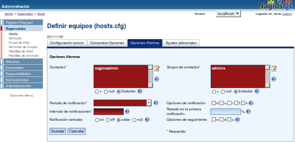Open the Periodo de notificación dropdown

click(x=122, y=103)
